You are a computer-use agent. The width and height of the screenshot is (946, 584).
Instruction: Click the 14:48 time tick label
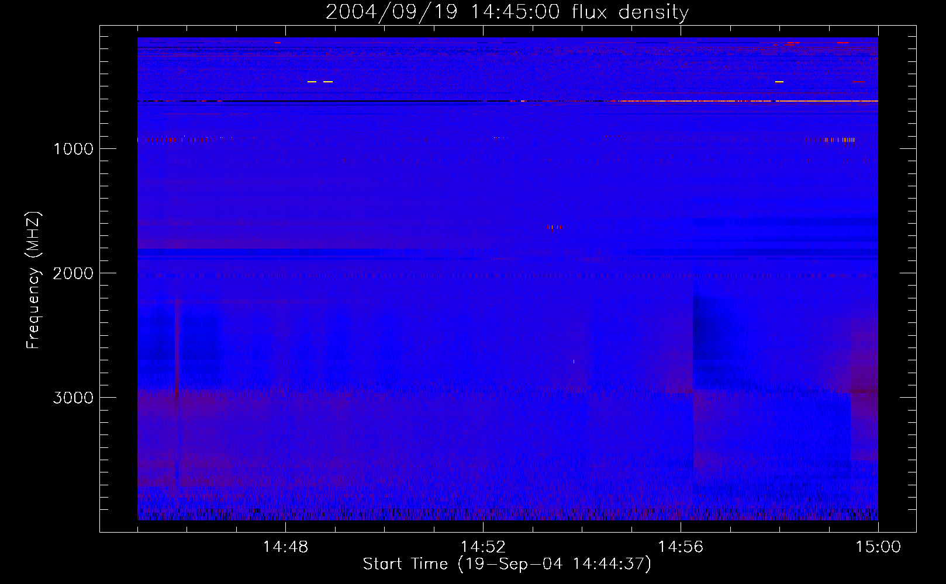click(x=285, y=547)
